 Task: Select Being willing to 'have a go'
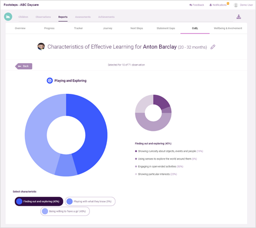pos(65,211)
